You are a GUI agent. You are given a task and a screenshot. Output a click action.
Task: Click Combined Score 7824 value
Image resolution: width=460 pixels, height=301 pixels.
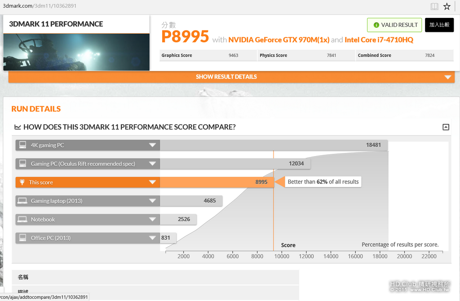[430, 55]
